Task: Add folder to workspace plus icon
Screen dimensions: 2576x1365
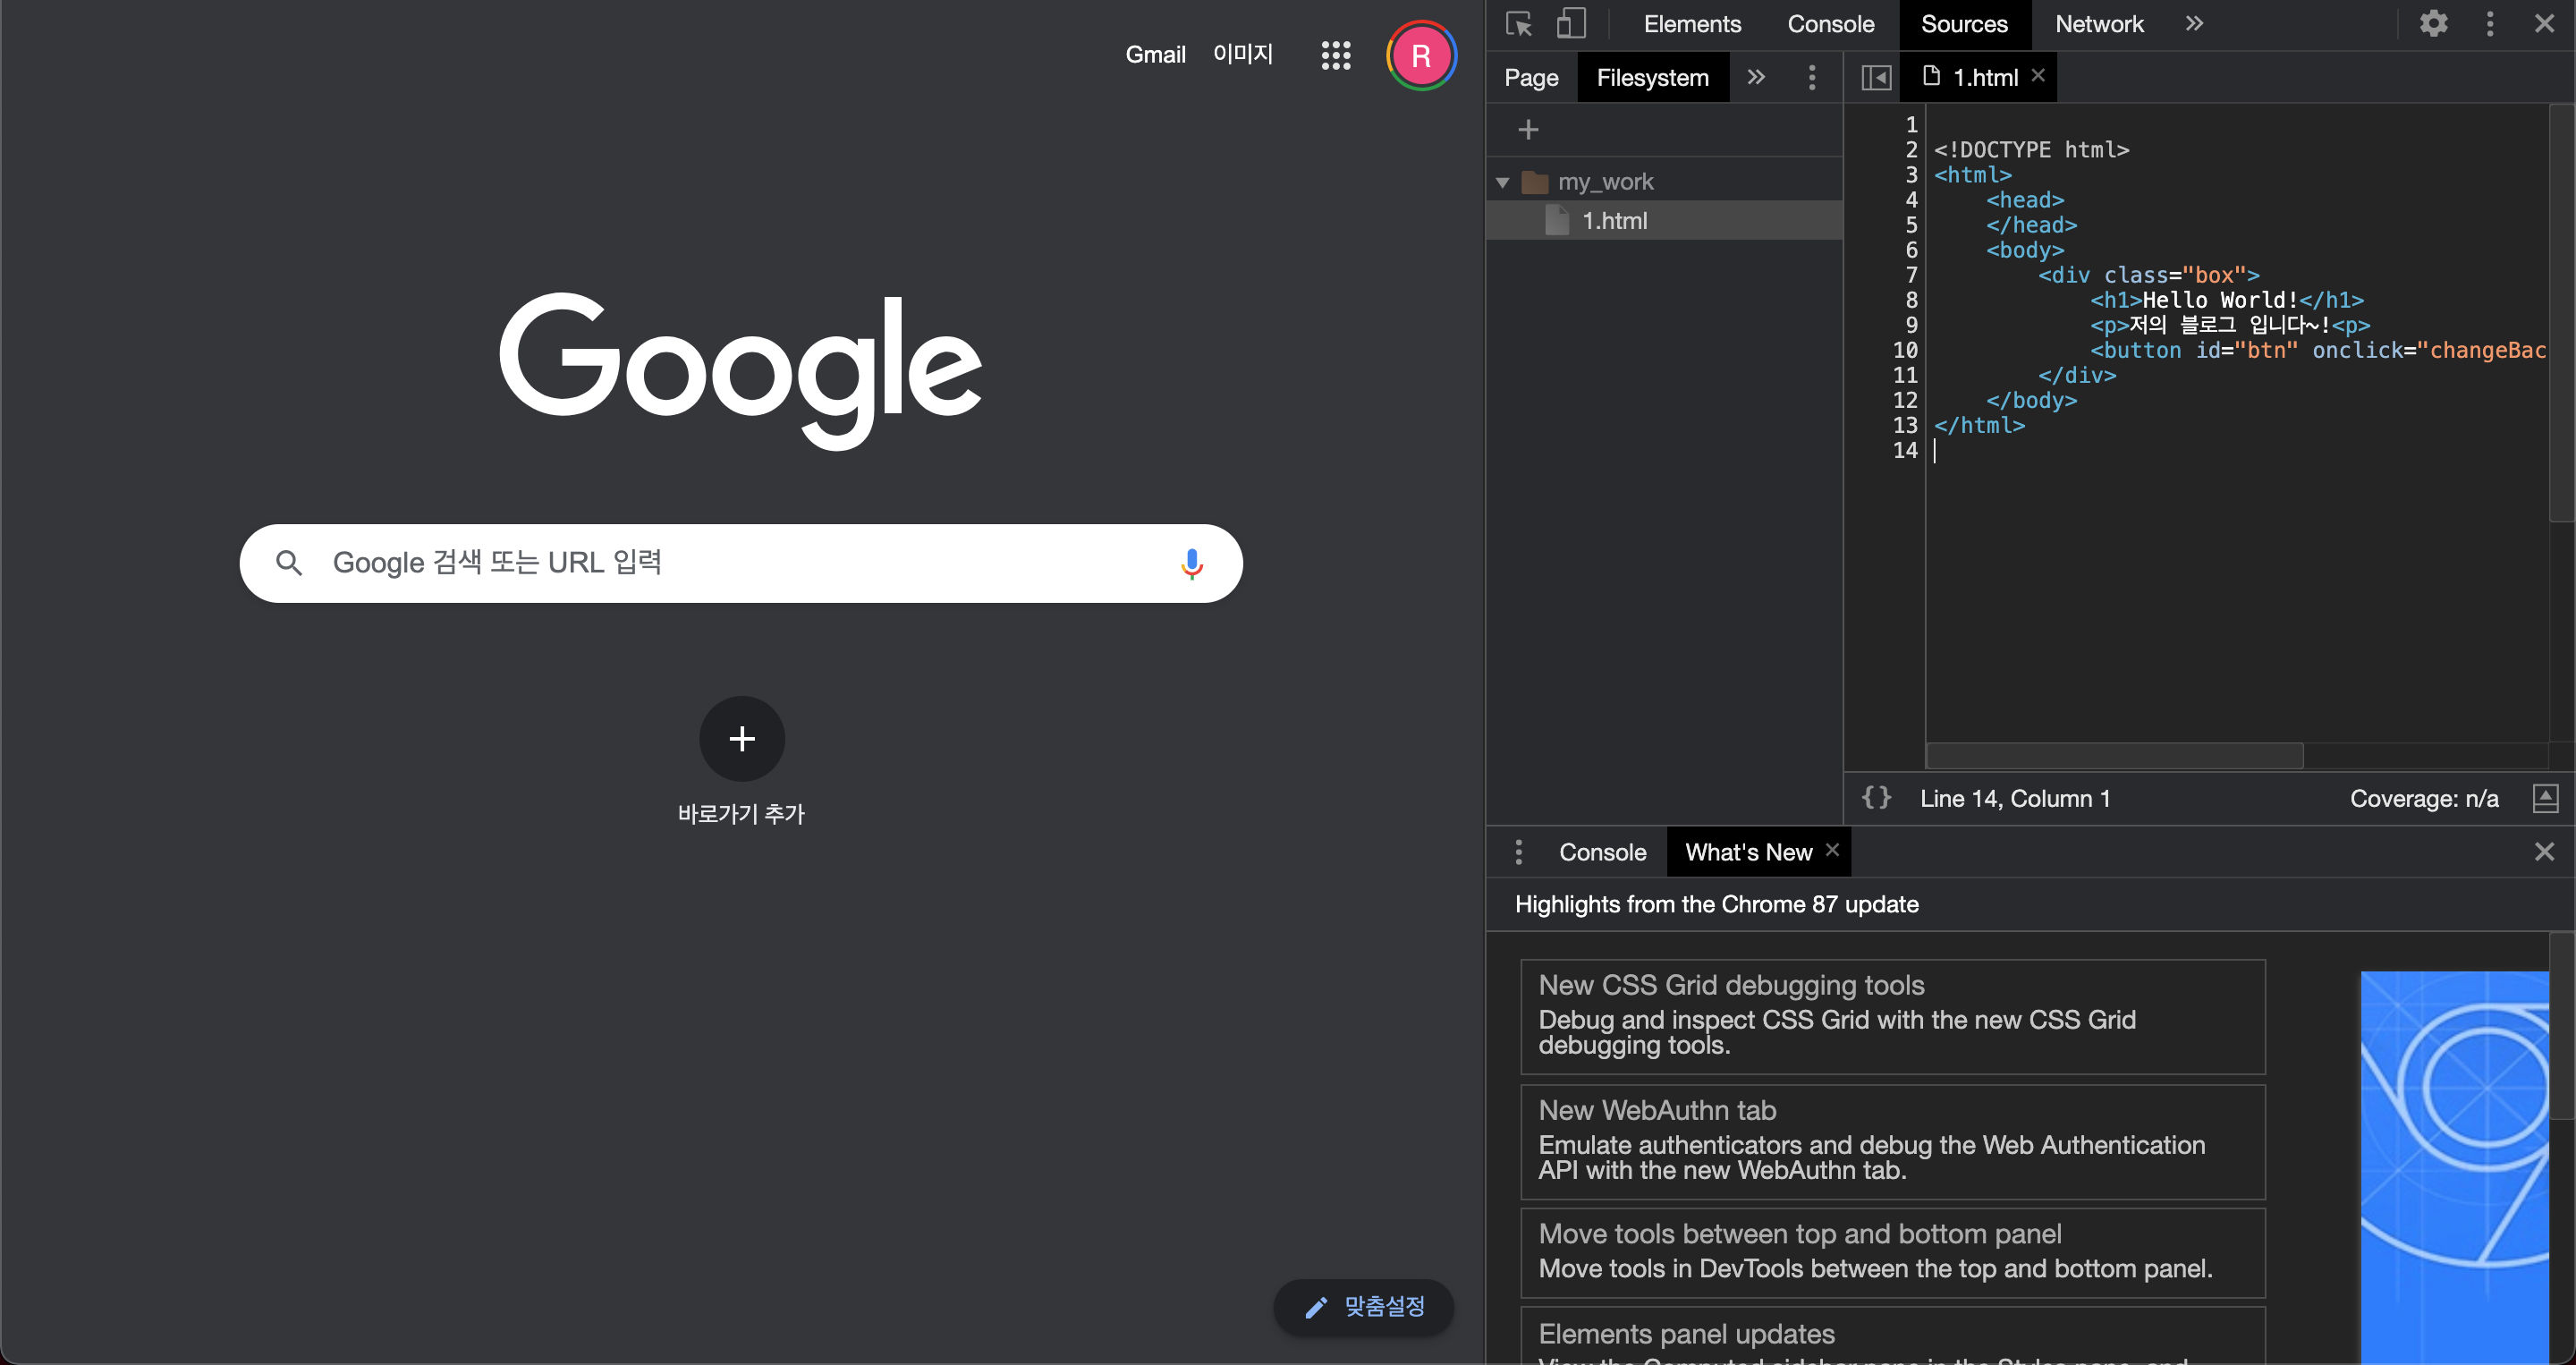Action: click(x=1528, y=129)
